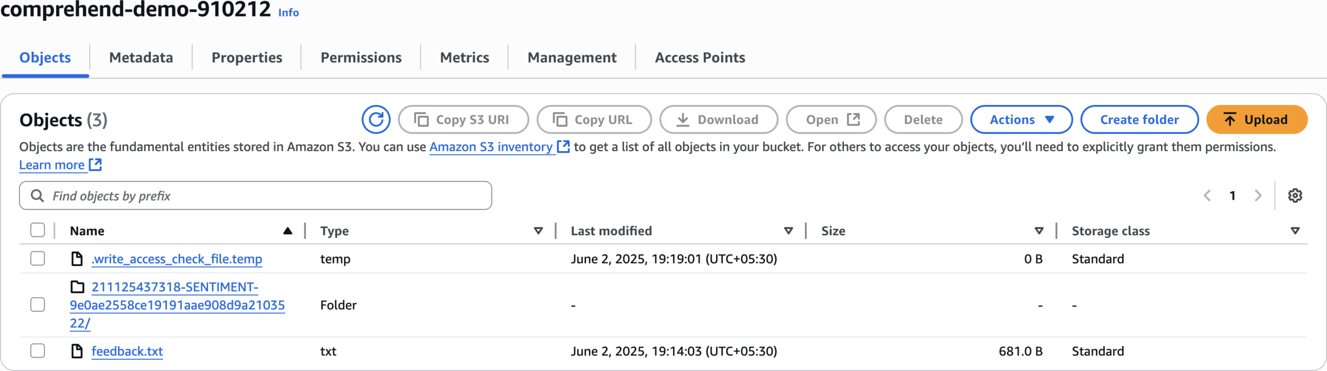Click the 'temp' type cell
1327x371 pixels.
coord(335,259)
